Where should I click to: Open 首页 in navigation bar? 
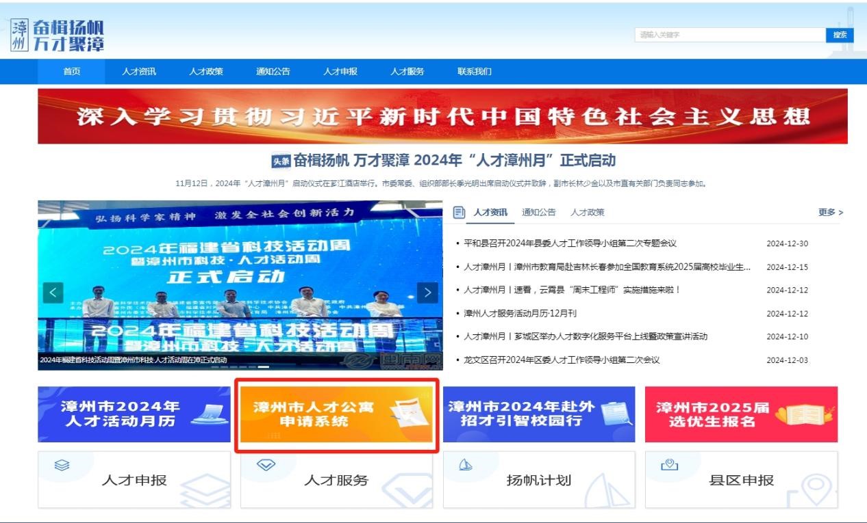[x=72, y=72]
